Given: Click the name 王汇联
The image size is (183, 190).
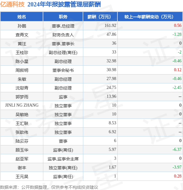Looking at the screenshot, I should (x=22, y=123).
